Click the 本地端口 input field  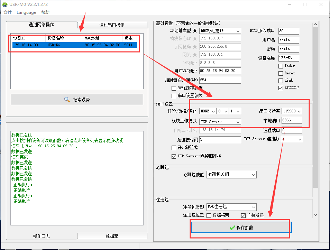coord(291,120)
